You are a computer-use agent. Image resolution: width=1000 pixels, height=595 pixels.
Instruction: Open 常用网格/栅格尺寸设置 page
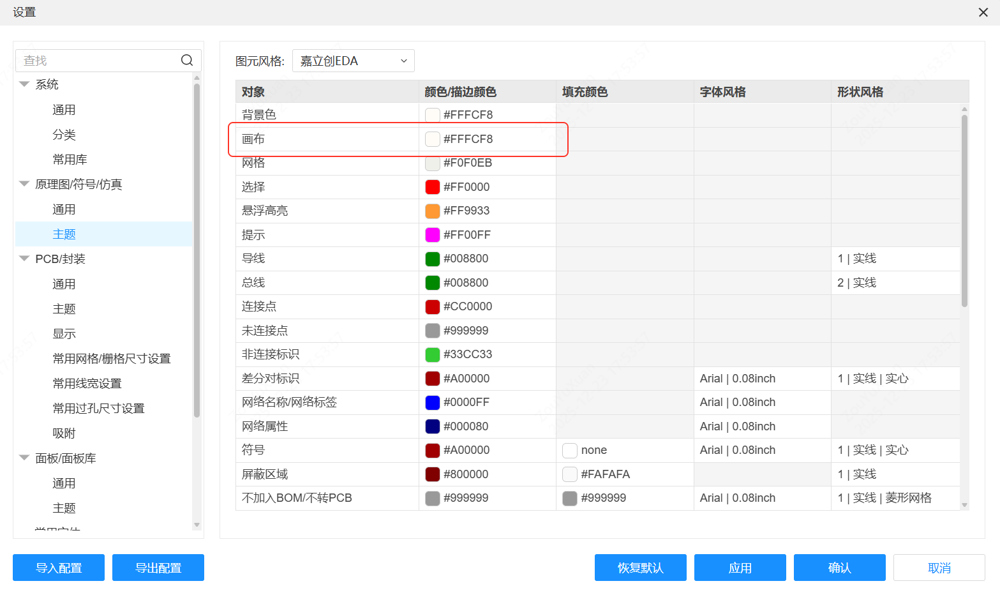coord(111,358)
